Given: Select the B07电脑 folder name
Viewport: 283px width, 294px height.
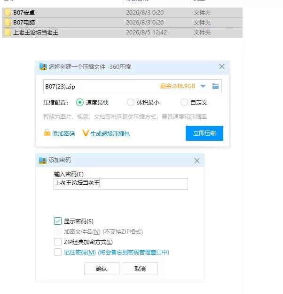Looking at the screenshot, I should pos(24,23).
